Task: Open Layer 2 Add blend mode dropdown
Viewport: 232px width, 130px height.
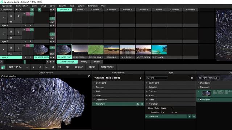Action: [x=14, y=38]
